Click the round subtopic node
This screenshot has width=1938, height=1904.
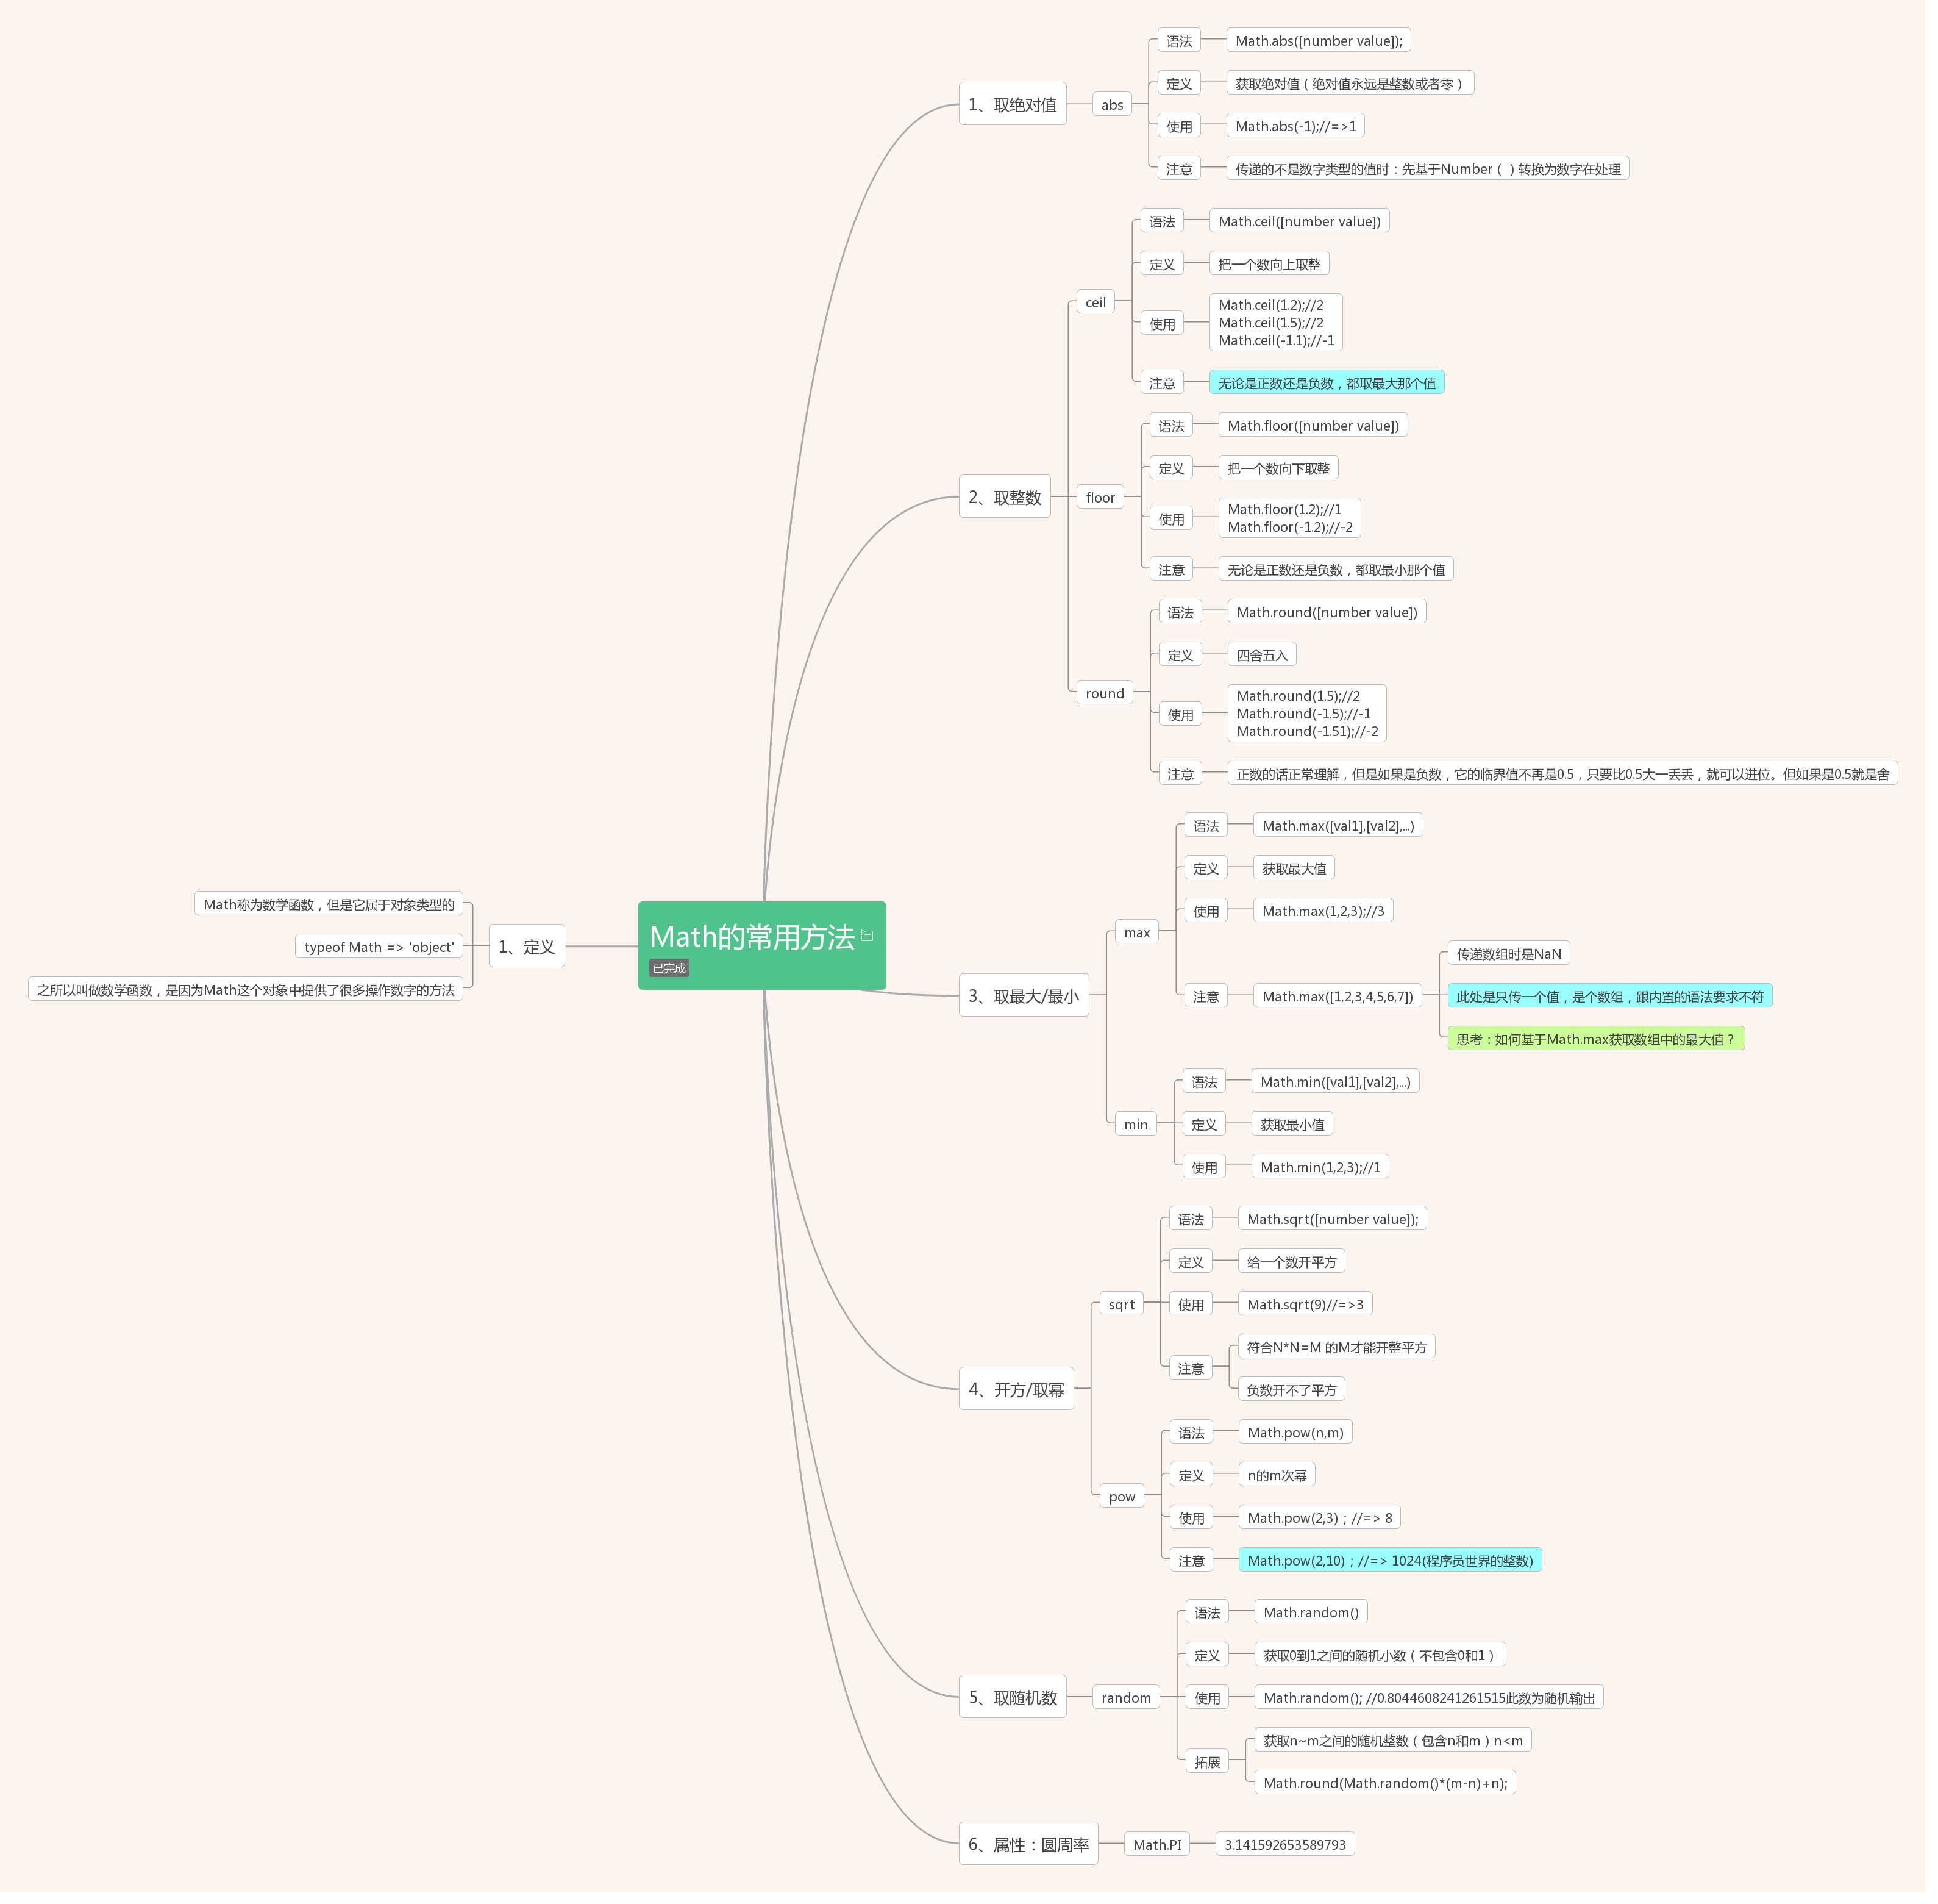click(x=1105, y=693)
